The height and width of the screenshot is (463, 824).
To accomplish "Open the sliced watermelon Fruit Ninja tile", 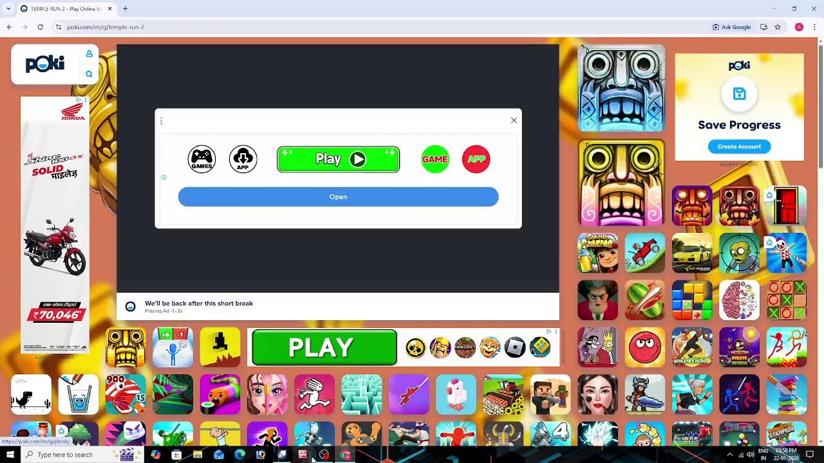I will [x=645, y=300].
